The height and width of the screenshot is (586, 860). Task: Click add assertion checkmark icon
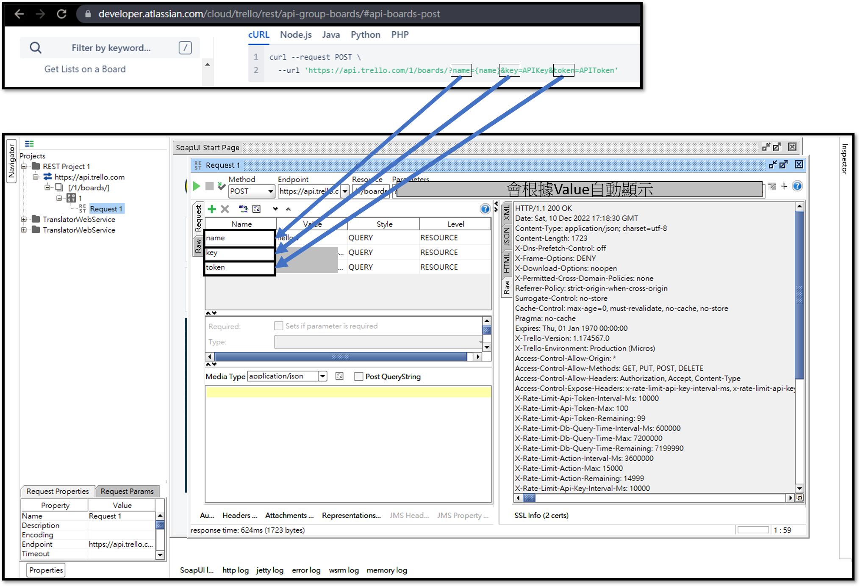tap(221, 186)
